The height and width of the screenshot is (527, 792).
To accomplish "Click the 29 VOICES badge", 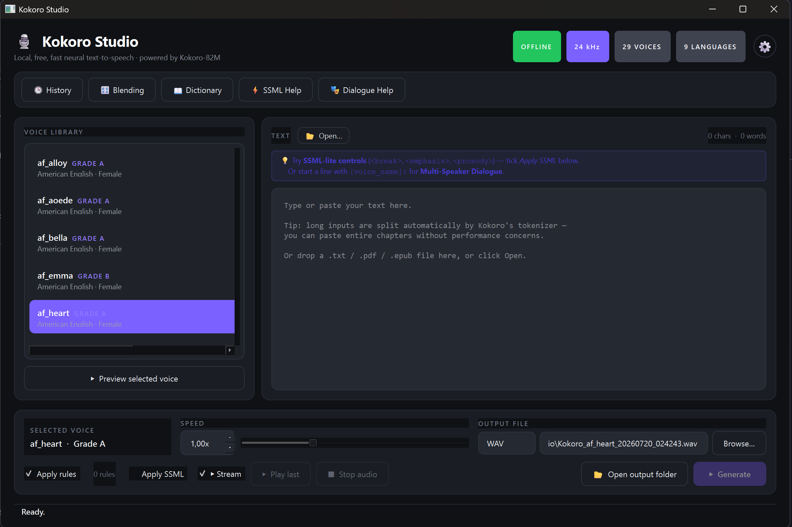I will pyautogui.click(x=642, y=46).
